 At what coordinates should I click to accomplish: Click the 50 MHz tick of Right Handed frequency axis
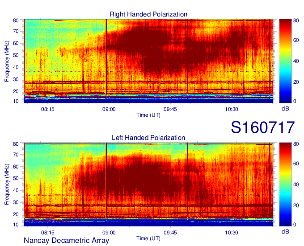tap(16, 55)
